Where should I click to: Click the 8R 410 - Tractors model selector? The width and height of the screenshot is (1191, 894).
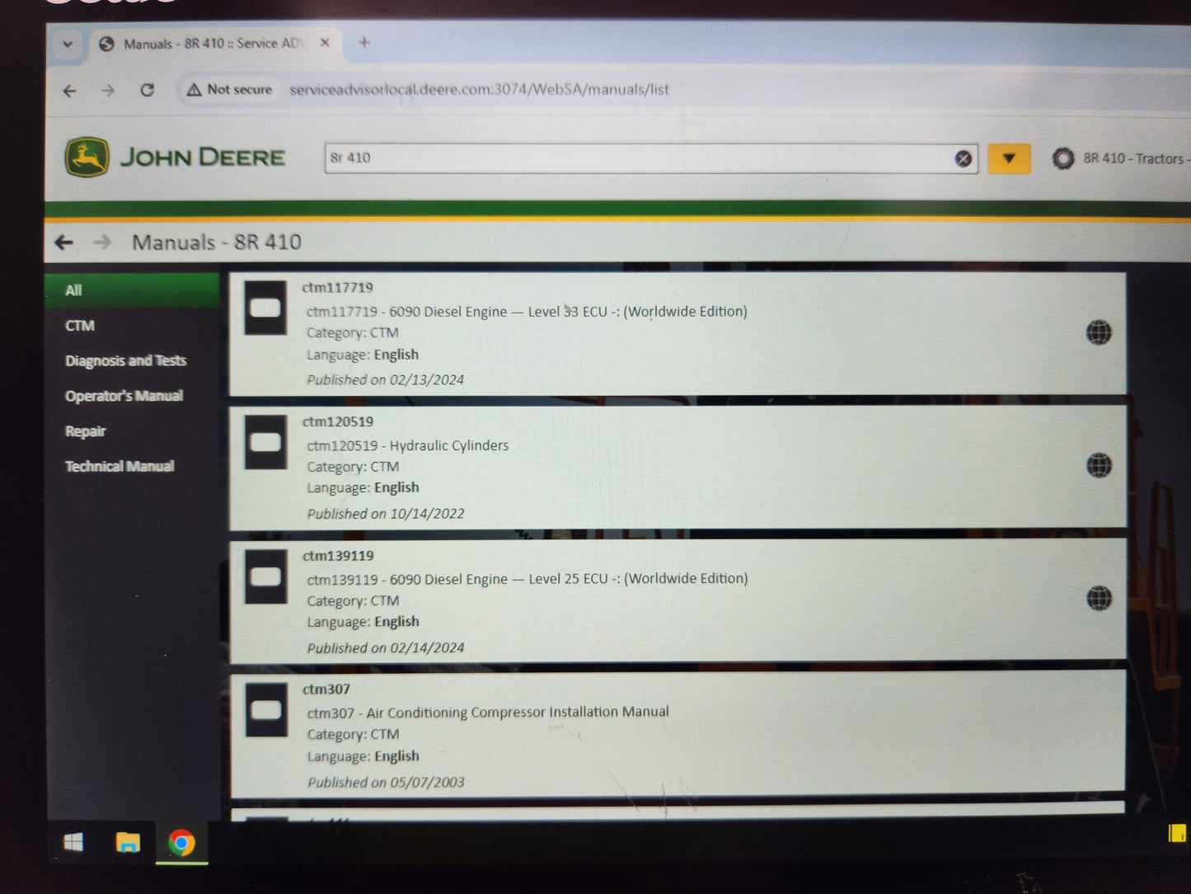(x=1135, y=158)
